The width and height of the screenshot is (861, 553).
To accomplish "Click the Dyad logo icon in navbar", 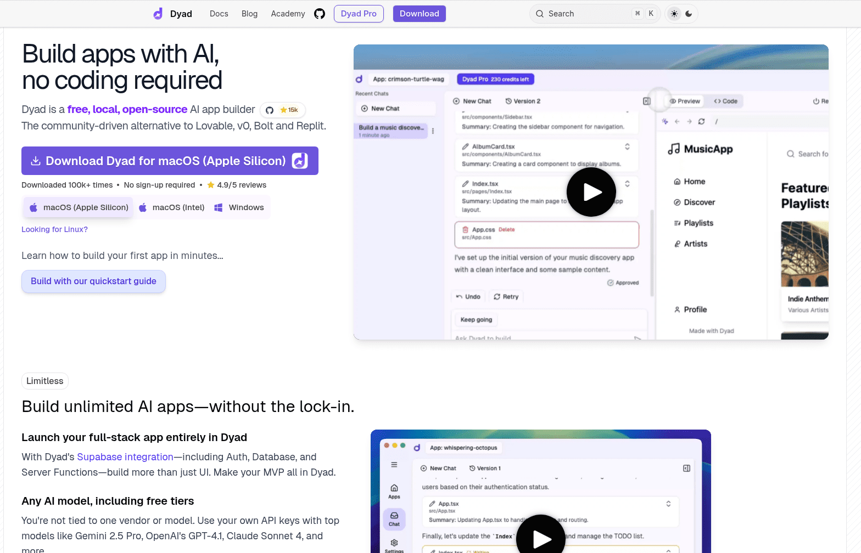I will pos(158,14).
